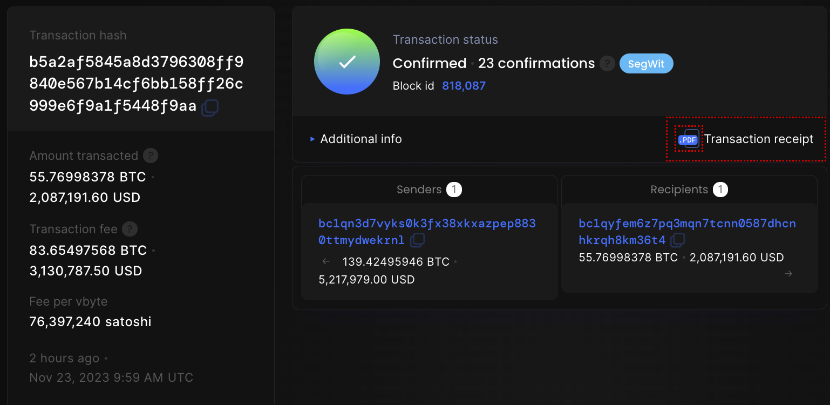Open help icon beside Transaction fee

point(130,230)
